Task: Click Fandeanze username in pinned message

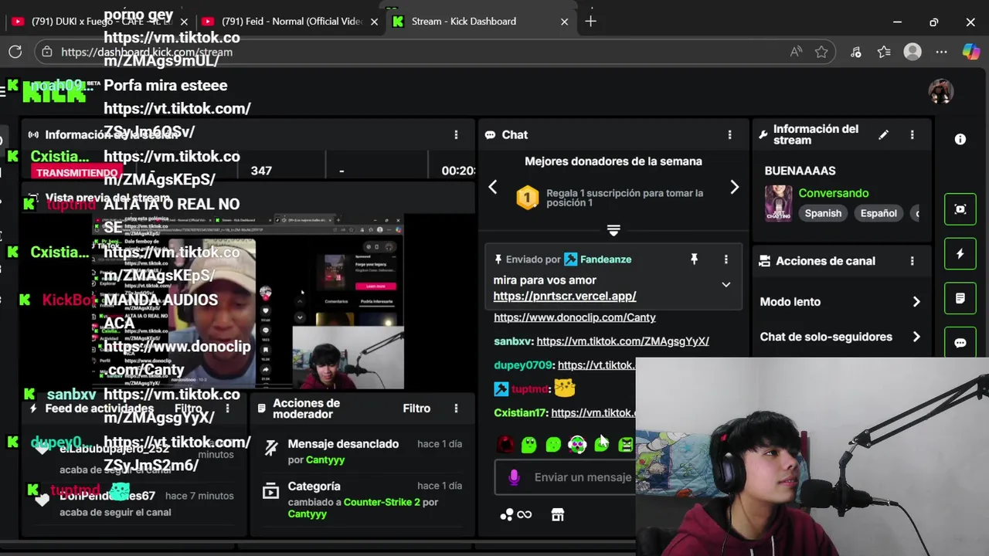Action: point(606,259)
